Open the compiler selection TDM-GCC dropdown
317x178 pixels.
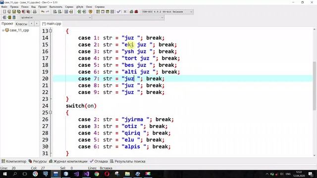pos(167,12)
